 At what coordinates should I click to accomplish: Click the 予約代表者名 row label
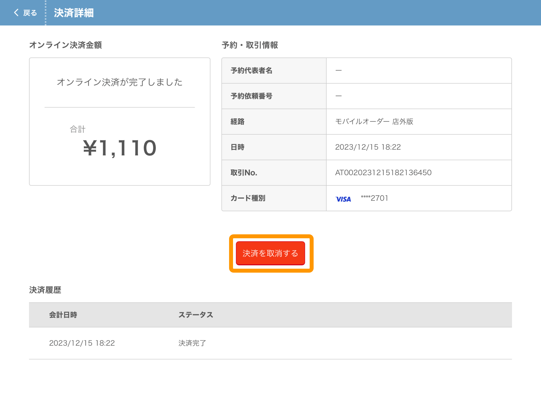251,70
